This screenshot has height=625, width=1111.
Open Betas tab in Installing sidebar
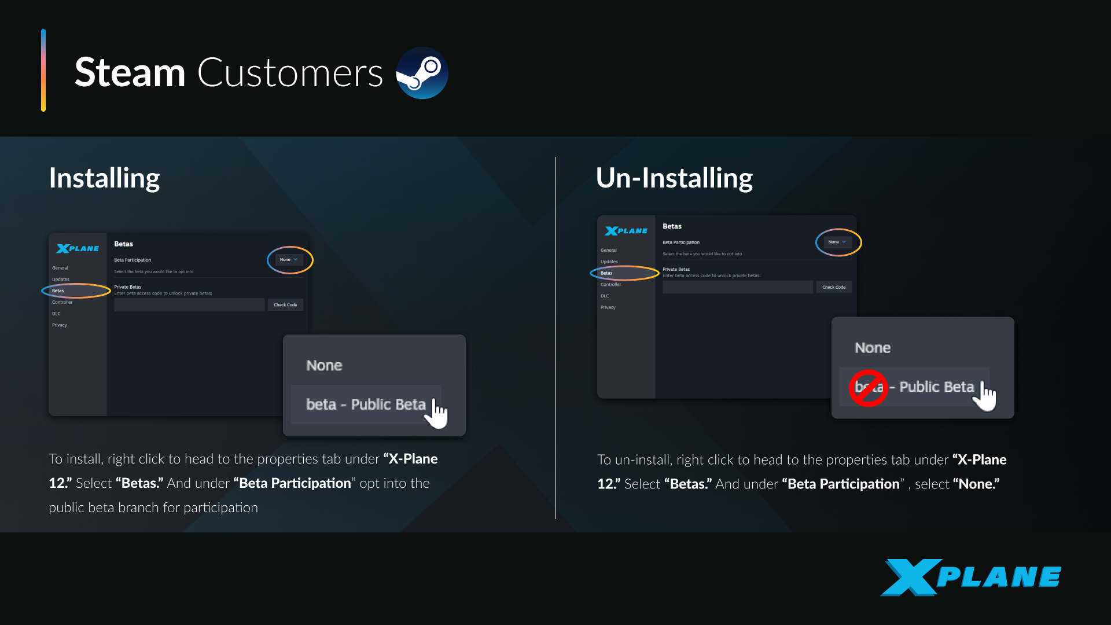tap(58, 291)
